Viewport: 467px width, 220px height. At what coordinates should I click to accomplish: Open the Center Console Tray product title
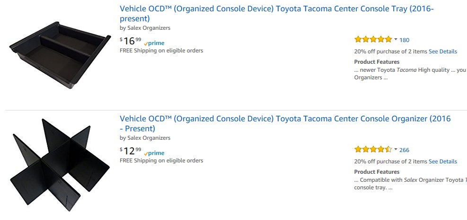(277, 13)
